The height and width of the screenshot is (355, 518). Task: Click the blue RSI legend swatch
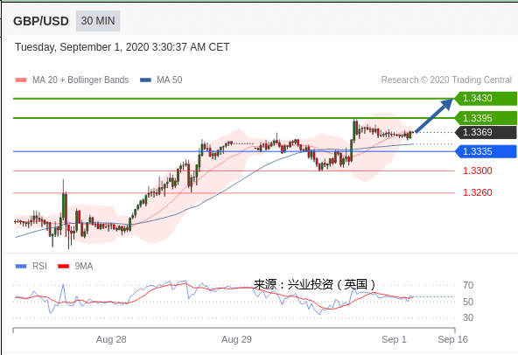(21, 266)
